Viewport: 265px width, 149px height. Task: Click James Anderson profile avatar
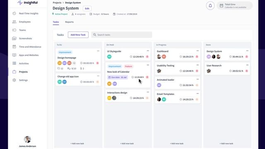click(27, 139)
